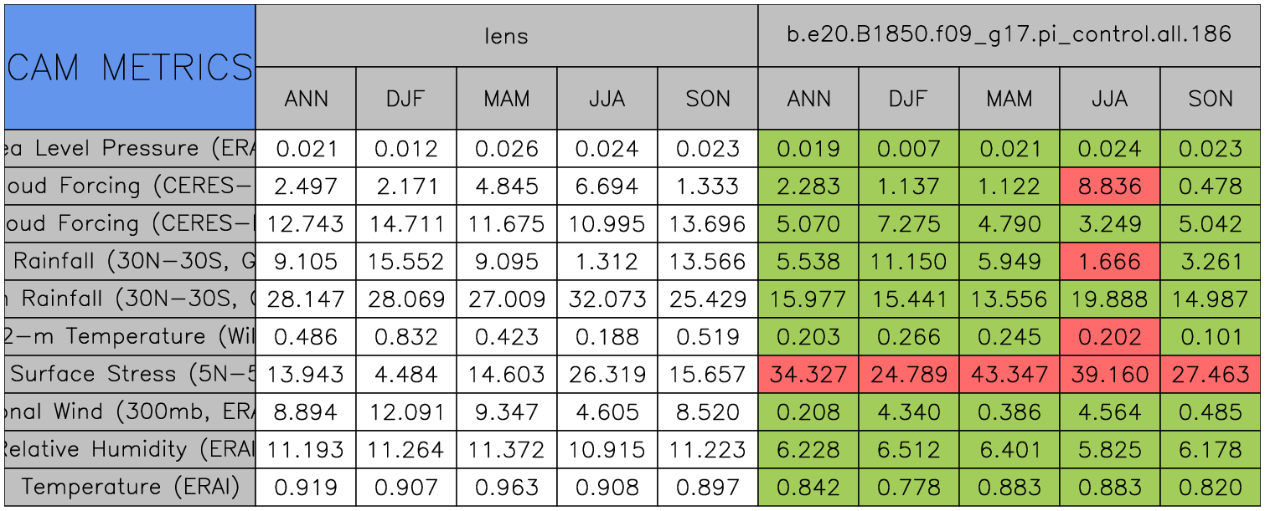Select the green cell showing 0.208
1265x511 pixels.
click(x=808, y=412)
